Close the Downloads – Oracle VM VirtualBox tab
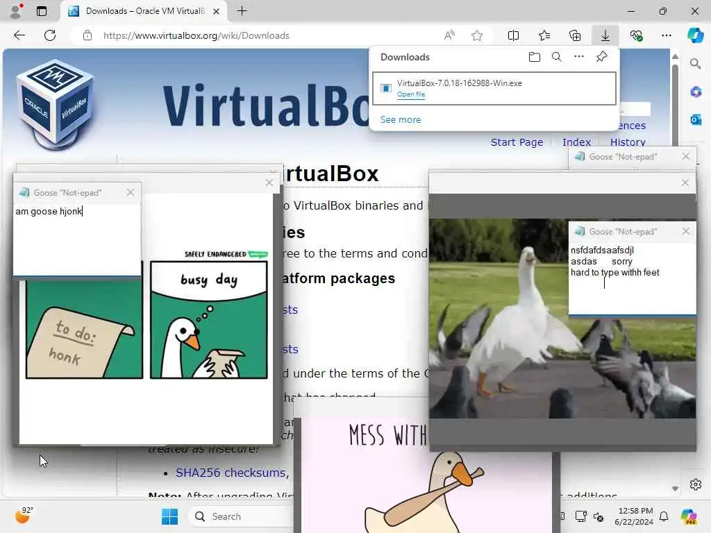The height and width of the screenshot is (533, 711). pyautogui.click(x=217, y=11)
